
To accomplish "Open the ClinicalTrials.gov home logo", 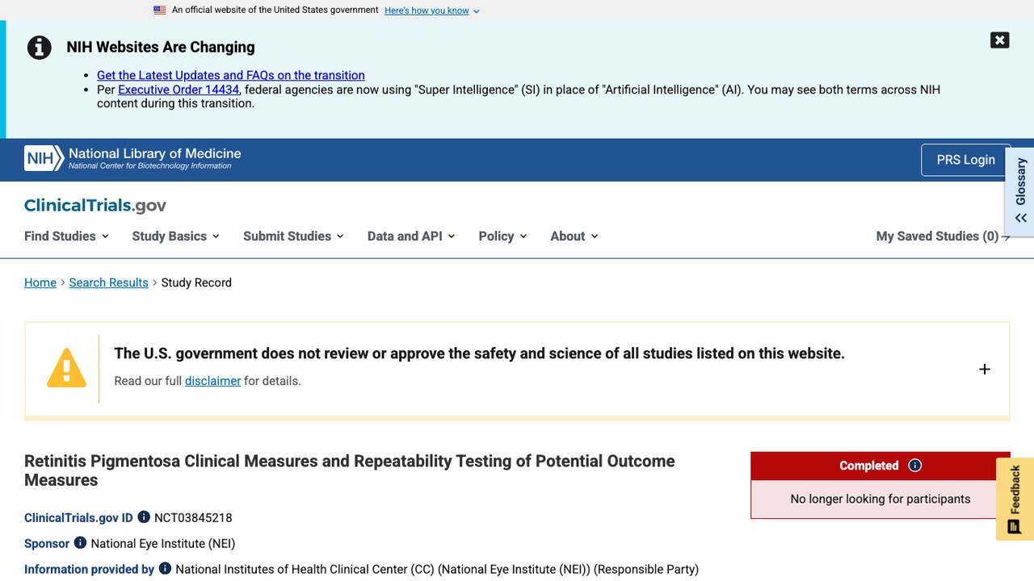I will click(95, 205).
